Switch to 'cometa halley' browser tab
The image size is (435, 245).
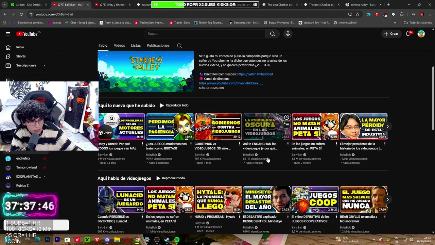(x=364, y=5)
